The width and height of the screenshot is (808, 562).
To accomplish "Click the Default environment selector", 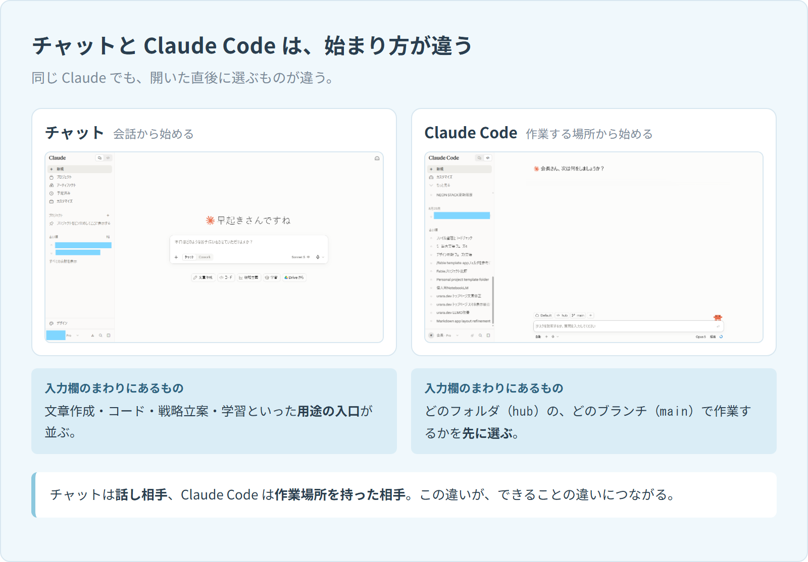I will point(544,315).
